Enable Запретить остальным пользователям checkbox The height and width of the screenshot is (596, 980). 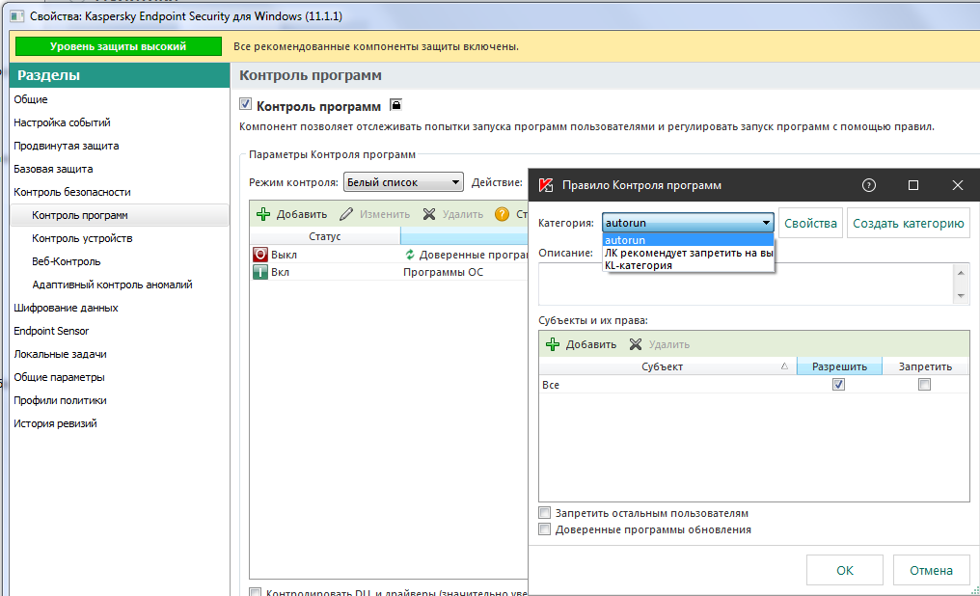tap(545, 513)
